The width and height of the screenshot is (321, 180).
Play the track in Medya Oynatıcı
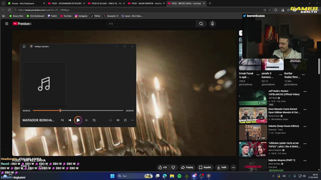pyautogui.click(x=78, y=120)
